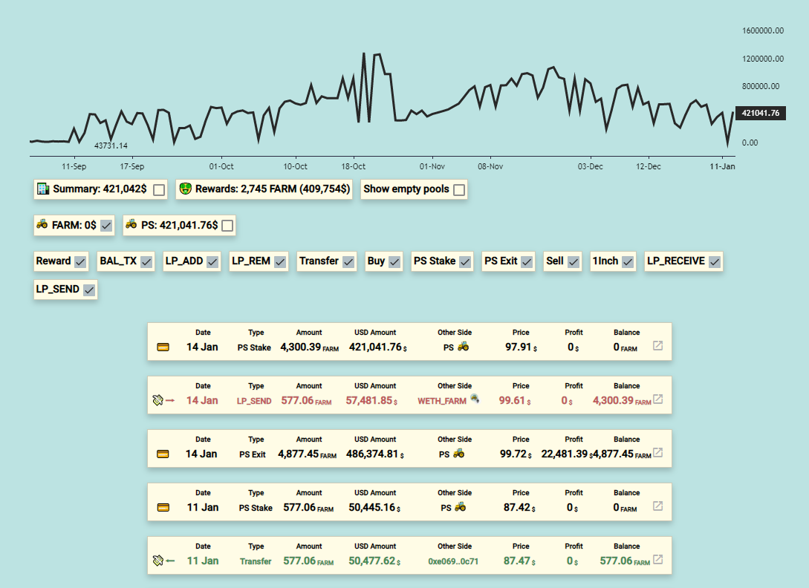The image size is (809, 588).
Task: Uncheck the Reward filter
Action: [80, 262]
